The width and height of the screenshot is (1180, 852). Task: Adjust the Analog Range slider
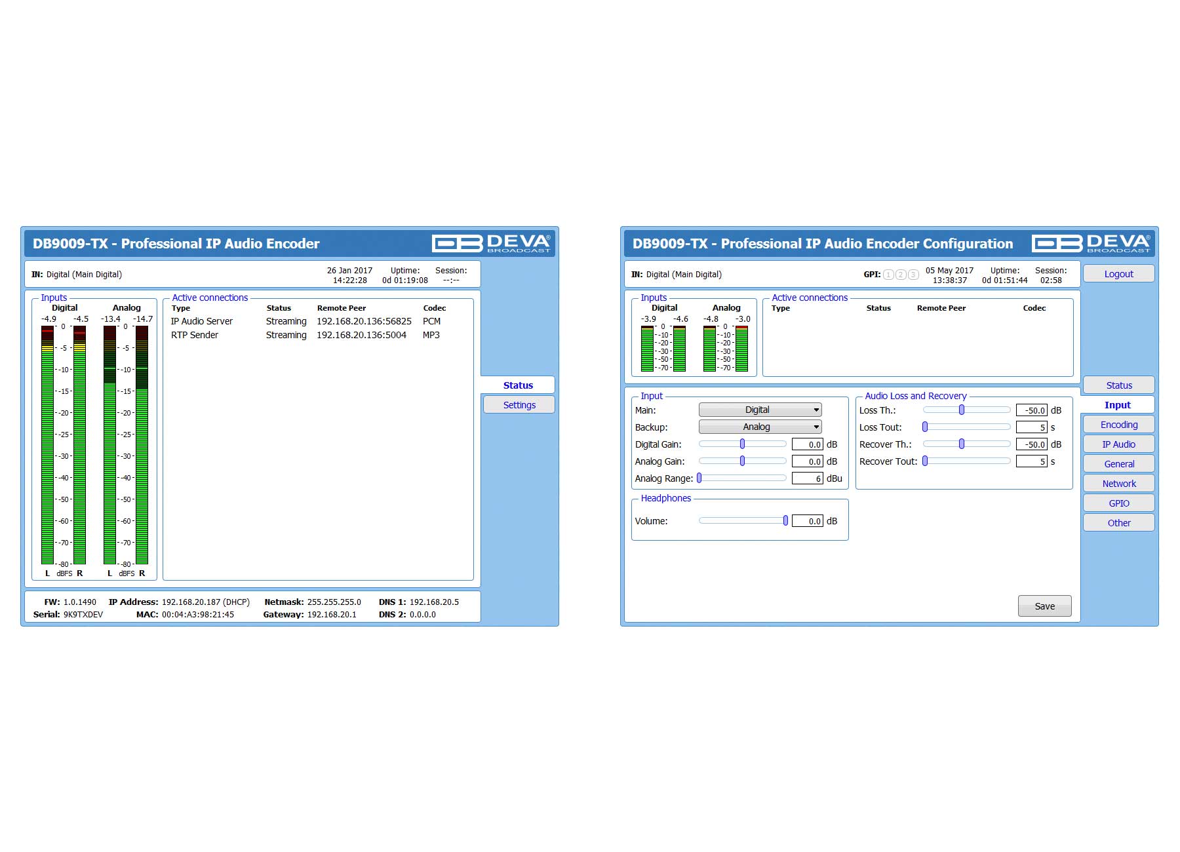pyautogui.click(x=743, y=478)
